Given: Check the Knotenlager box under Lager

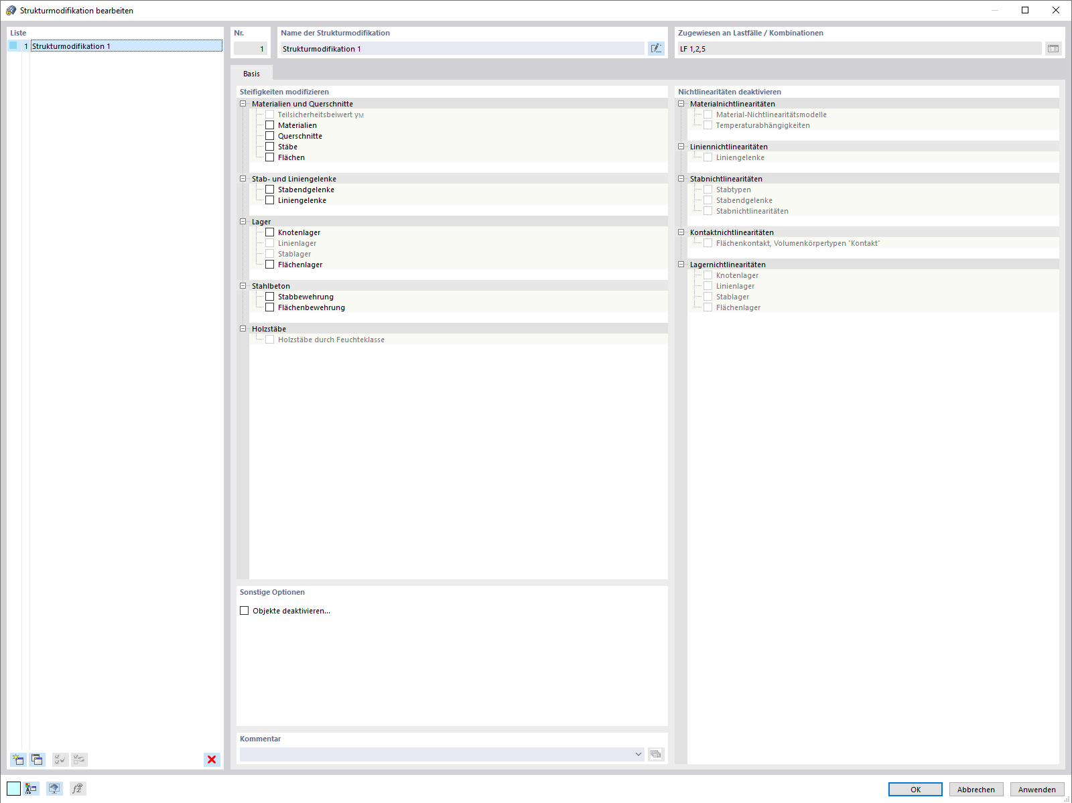Looking at the screenshot, I should tap(270, 232).
